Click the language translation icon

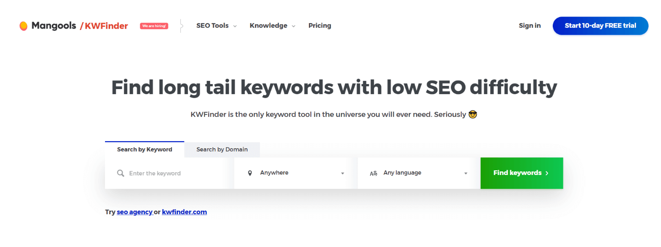point(373,173)
